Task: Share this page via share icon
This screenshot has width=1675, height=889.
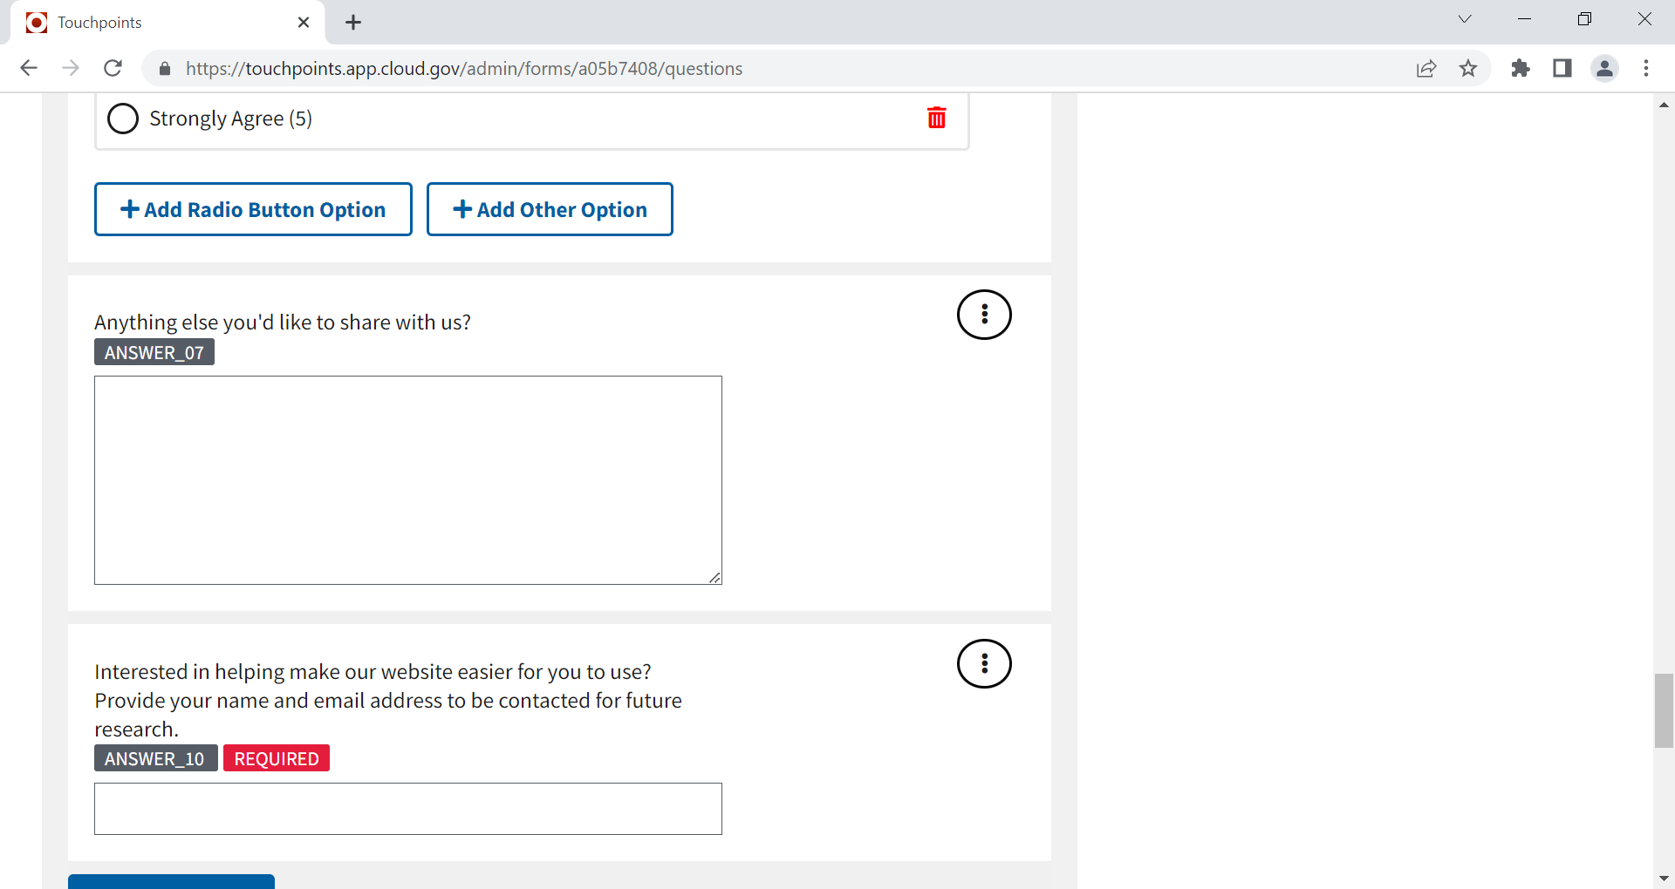Action: 1426,68
